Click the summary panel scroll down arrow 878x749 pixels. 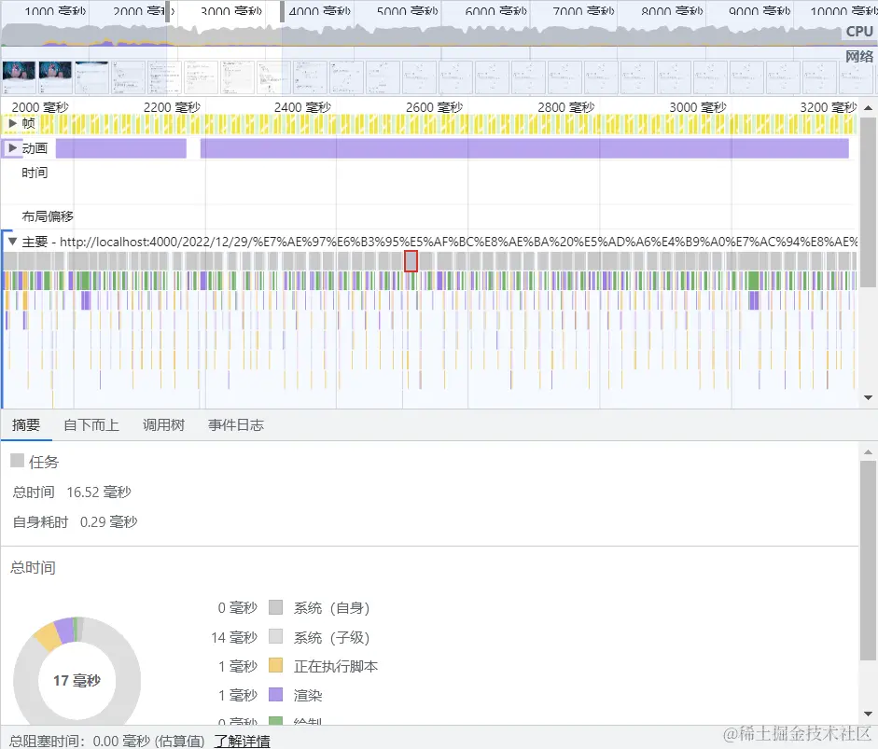click(x=868, y=714)
